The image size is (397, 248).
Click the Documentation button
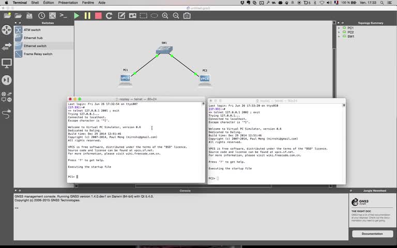pyautogui.click(x=372, y=234)
